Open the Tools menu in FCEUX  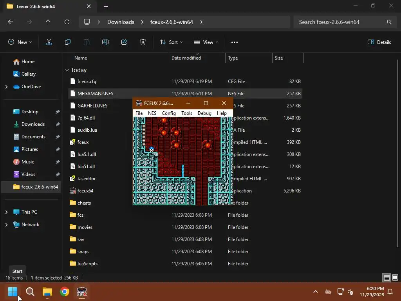pyautogui.click(x=187, y=113)
